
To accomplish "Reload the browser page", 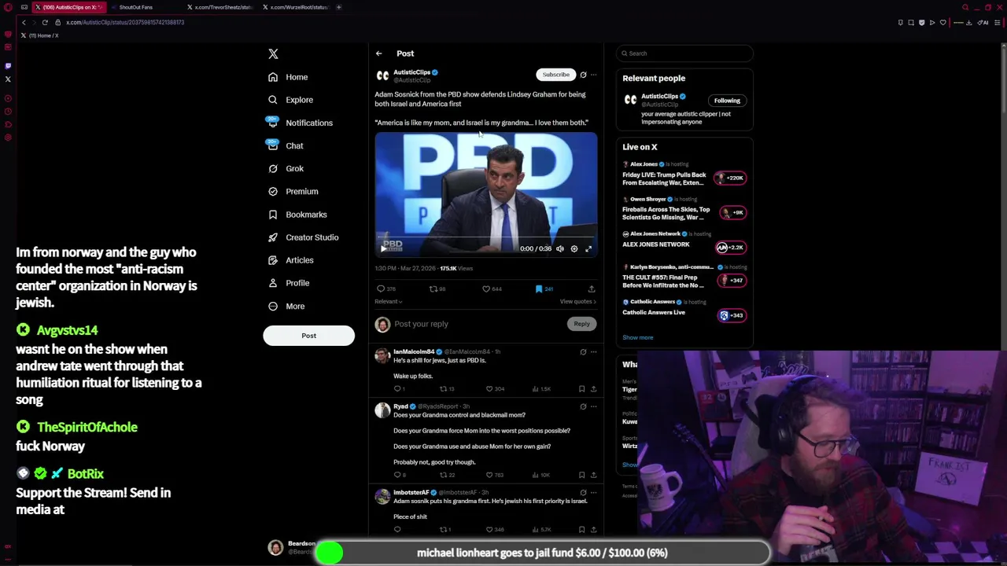I will (x=45, y=22).
